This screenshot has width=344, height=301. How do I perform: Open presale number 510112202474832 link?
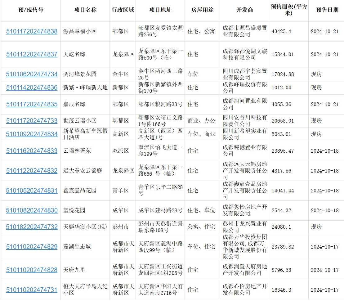32,171
